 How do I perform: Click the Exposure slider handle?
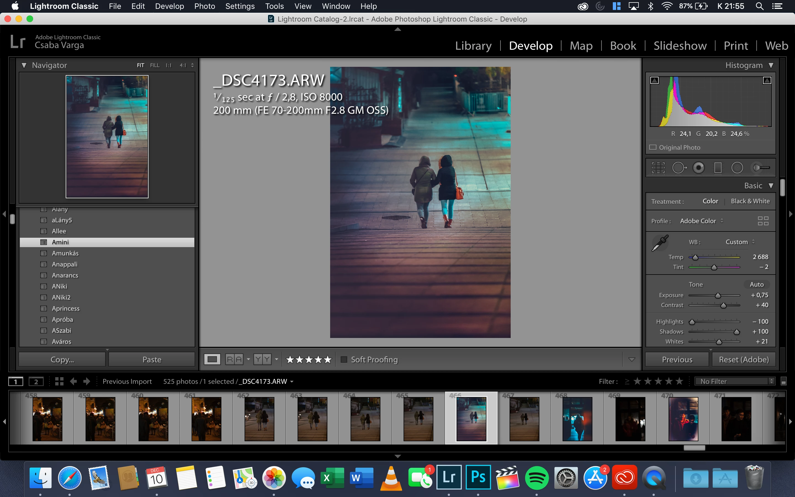coord(718,295)
